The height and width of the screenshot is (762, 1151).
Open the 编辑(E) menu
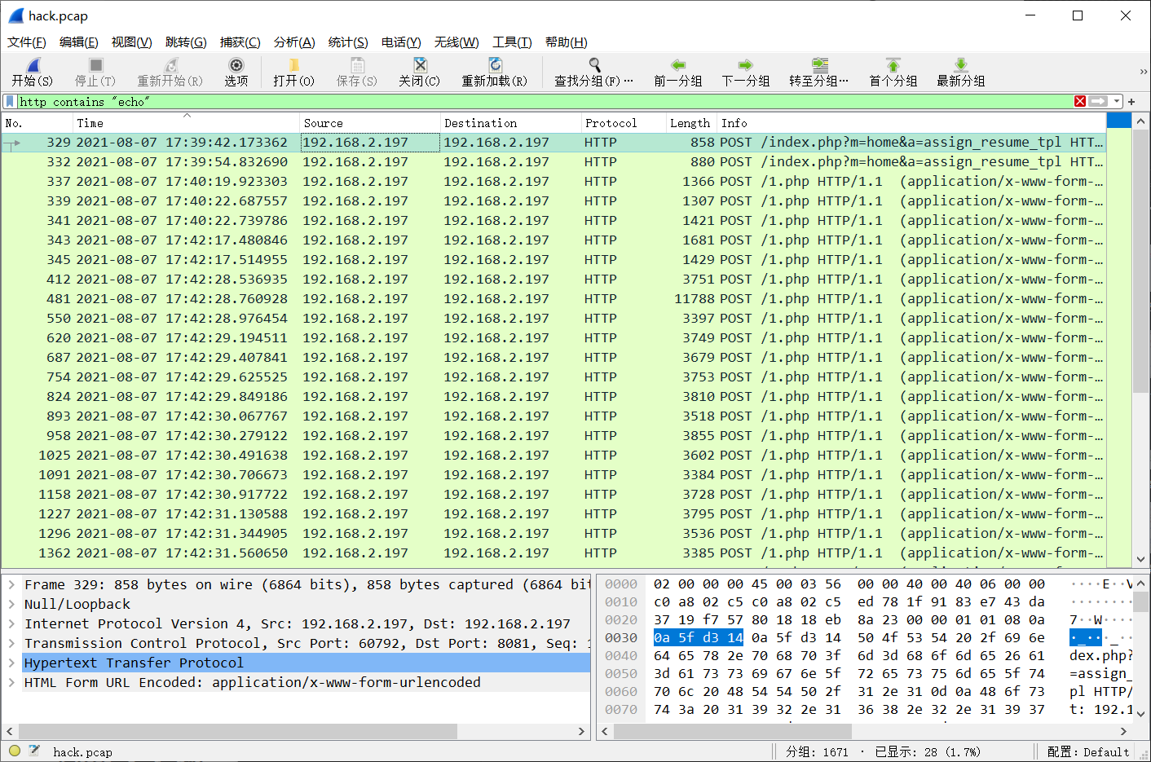[79, 42]
